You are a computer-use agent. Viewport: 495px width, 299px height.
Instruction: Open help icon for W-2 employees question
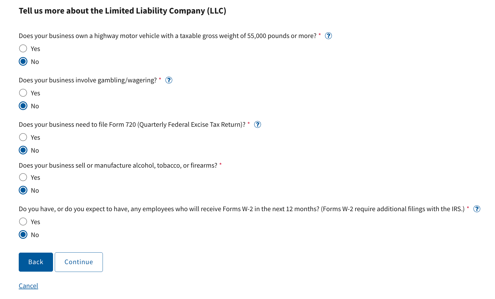[x=477, y=209]
